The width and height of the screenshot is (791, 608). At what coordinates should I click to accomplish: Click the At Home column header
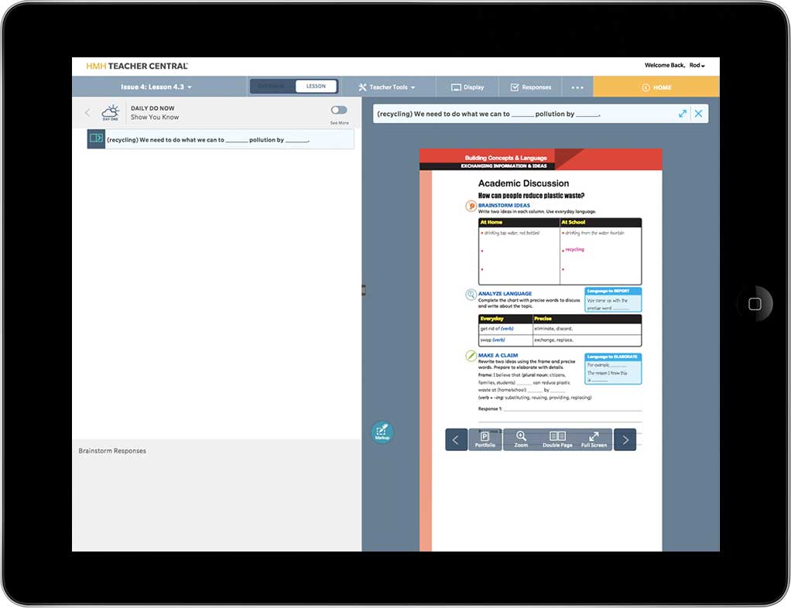click(x=519, y=222)
